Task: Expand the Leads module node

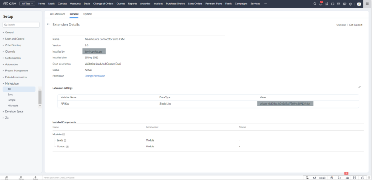Action: click(x=65, y=140)
